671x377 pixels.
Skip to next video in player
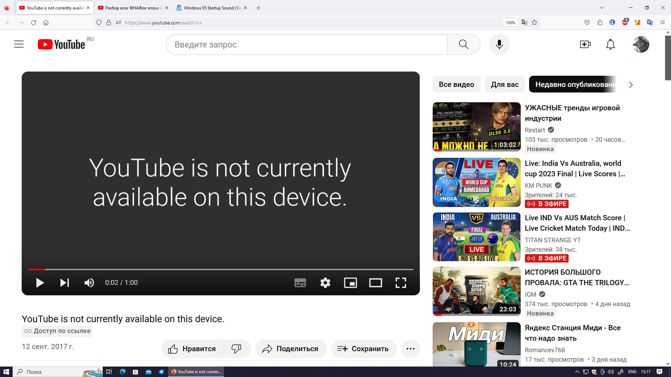click(x=65, y=282)
